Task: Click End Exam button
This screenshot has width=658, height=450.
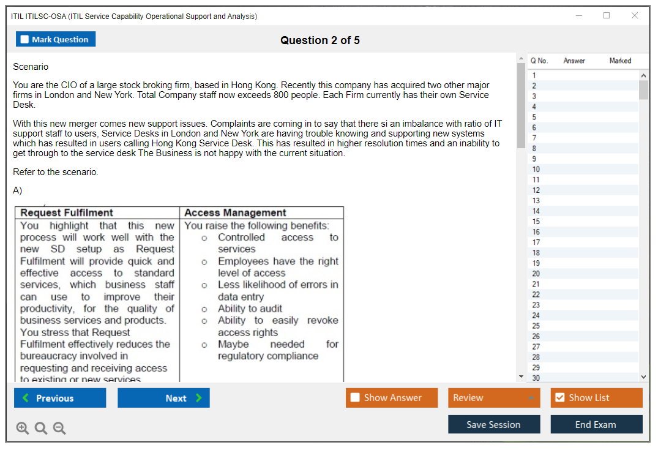Action: click(596, 424)
